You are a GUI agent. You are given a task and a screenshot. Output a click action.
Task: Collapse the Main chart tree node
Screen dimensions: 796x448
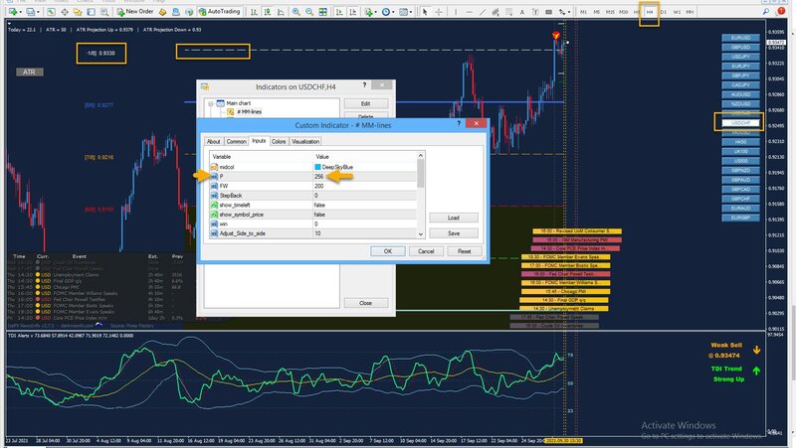coord(211,103)
